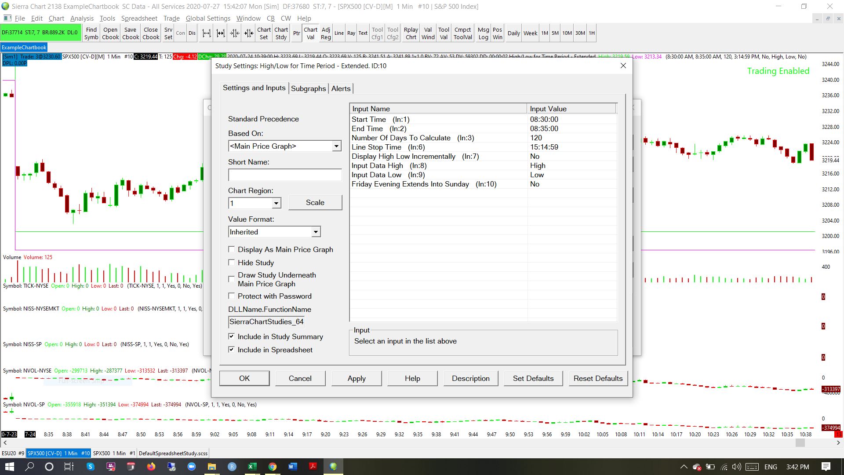
Task: Check the Hide Study checkbox
Action: point(232,263)
